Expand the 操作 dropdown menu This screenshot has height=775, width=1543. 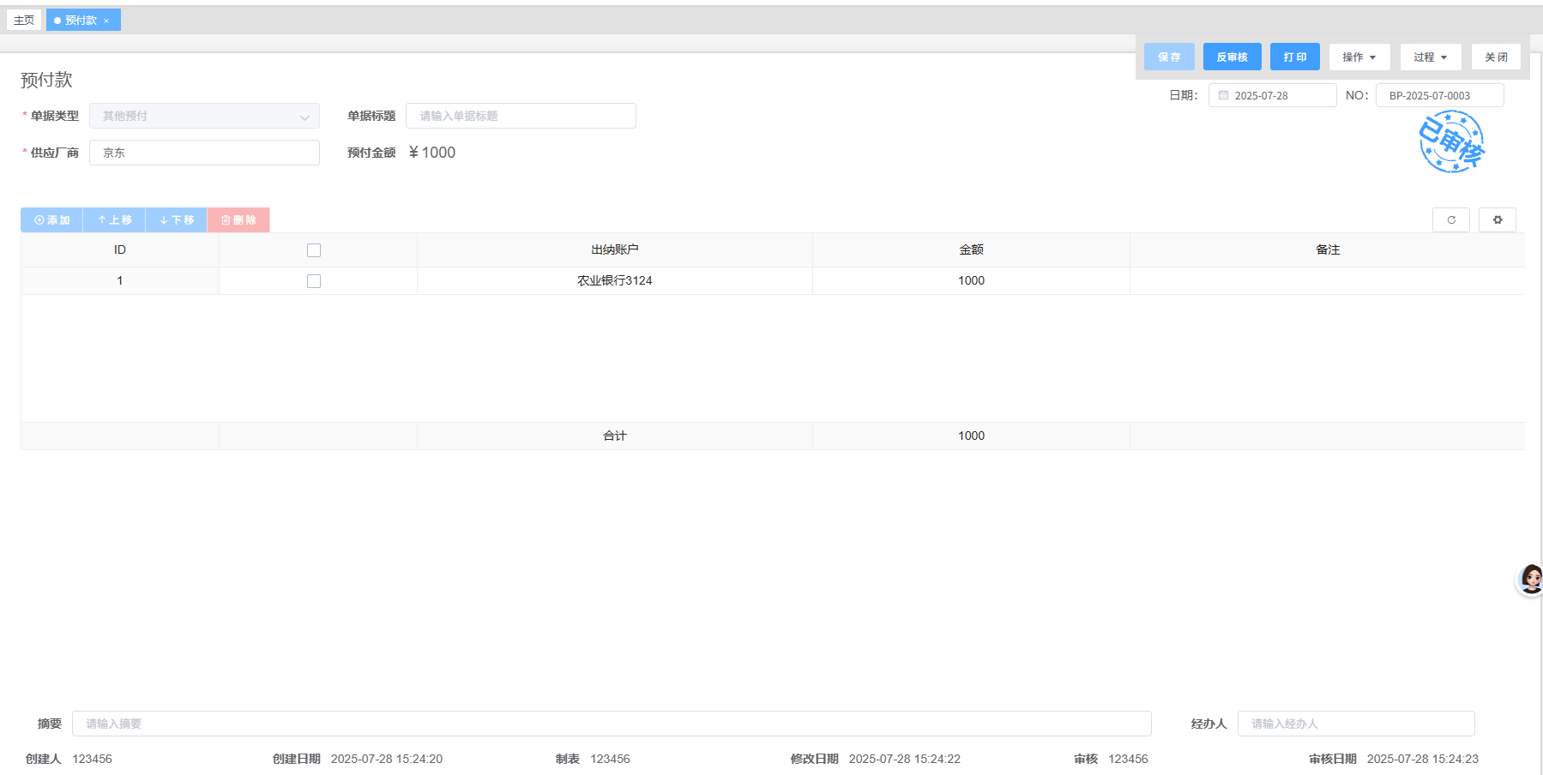click(1359, 57)
